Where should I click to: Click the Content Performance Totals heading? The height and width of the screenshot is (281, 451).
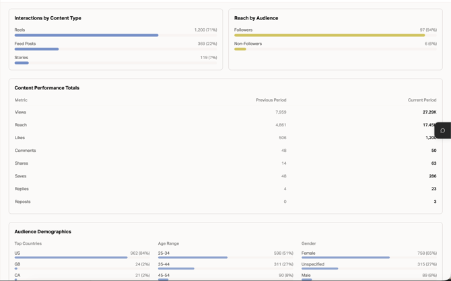(47, 88)
